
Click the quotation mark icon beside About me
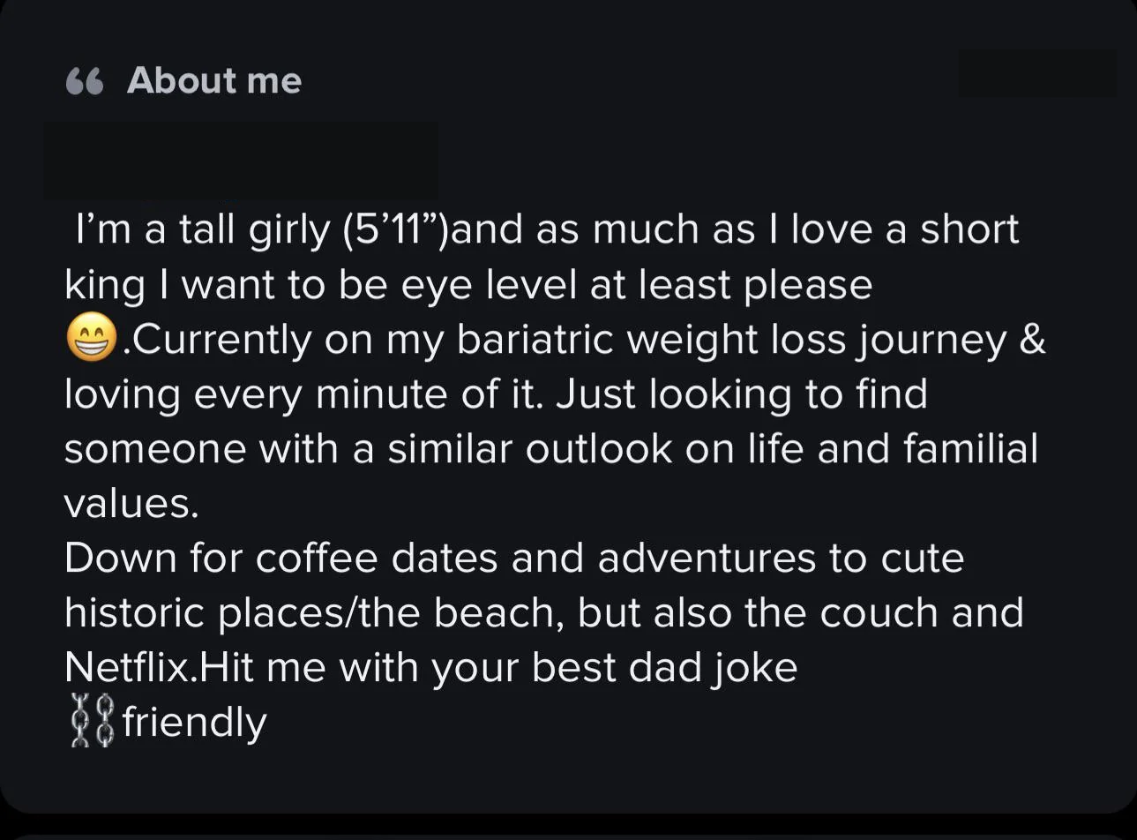pyautogui.click(x=85, y=82)
